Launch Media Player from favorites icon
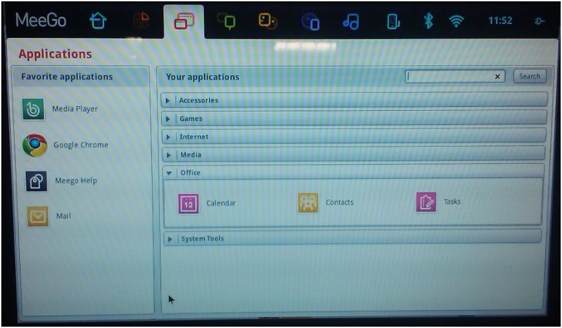 33,110
